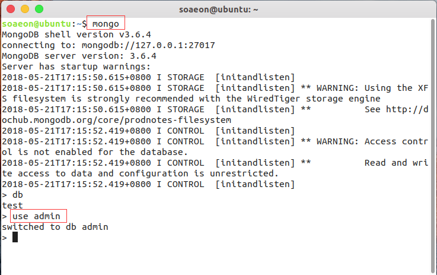The width and height of the screenshot is (437, 275).
Task: Select the highlighted use admin command
Action: [x=37, y=216]
